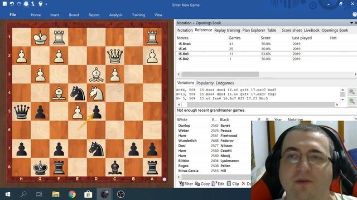Image resolution: width=357 pixels, height=200 pixels.
Task: Sort by the Hot column header
Action: point(334,38)
